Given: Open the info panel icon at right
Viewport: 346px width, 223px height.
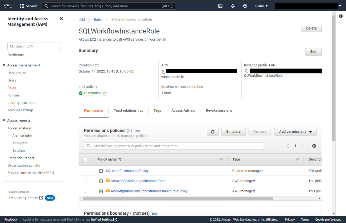Looking at the screenshot, I should click(341, 16).
